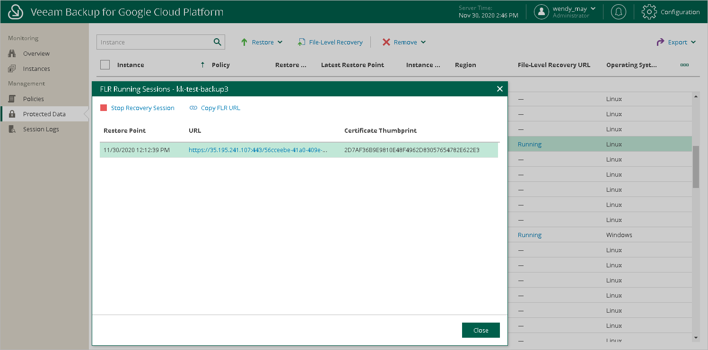Click the Policies sidebar icon
708x350 pixels.
[x=12, y=99]
